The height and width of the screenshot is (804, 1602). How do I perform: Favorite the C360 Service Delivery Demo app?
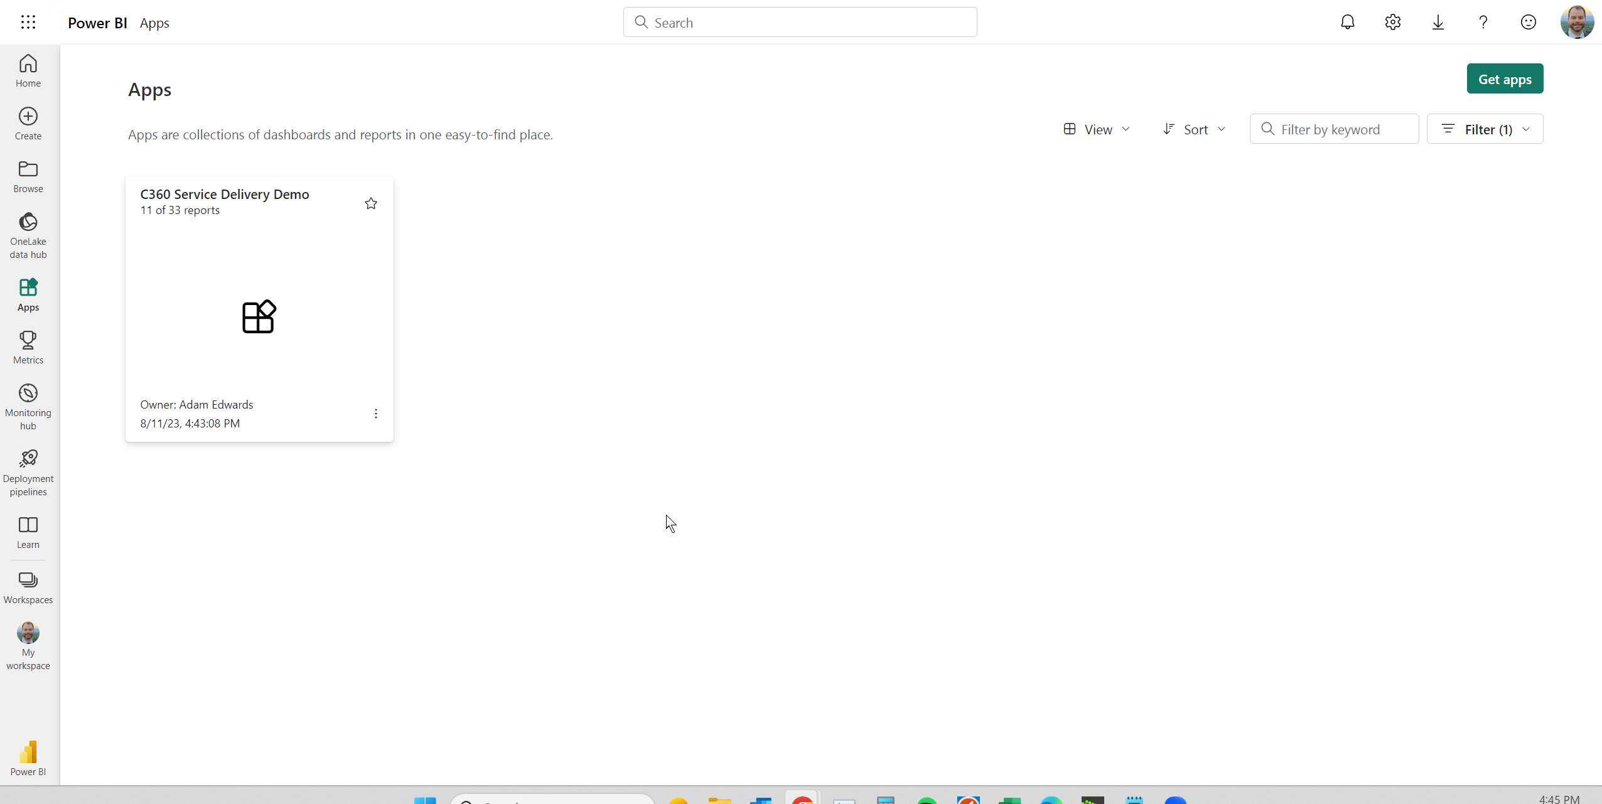click(371, 203)
